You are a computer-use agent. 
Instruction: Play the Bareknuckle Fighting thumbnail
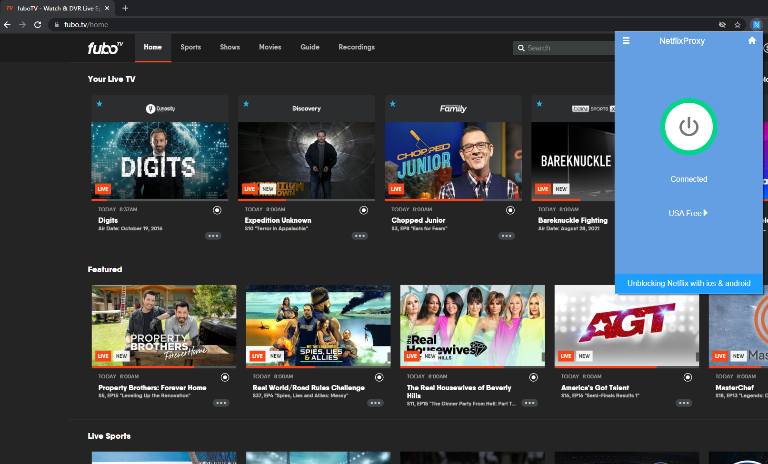573,161
